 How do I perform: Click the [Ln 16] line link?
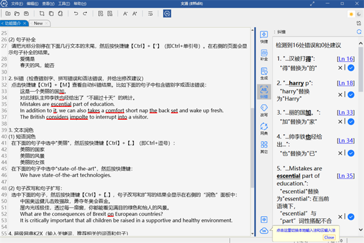pos(345,59)
